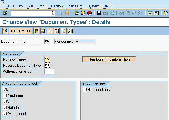This screenshot has height=120, width=169.
Task: Go back with the green arrow icon
Action: (77, 13)
